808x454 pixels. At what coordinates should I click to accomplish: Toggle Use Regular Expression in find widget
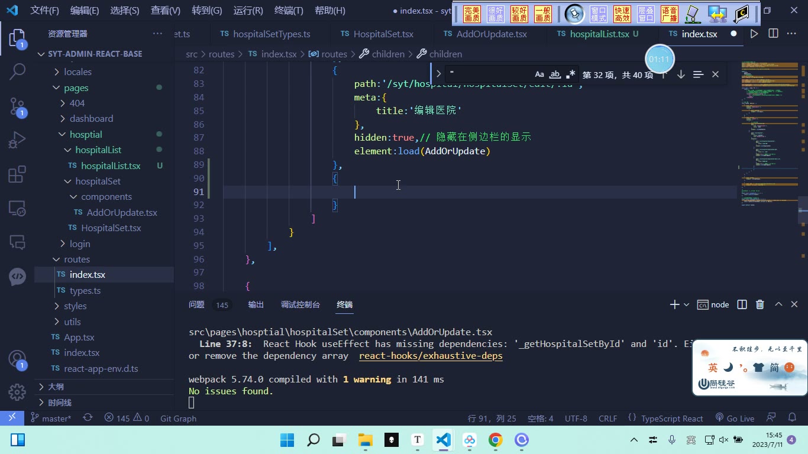click(570, 74)
